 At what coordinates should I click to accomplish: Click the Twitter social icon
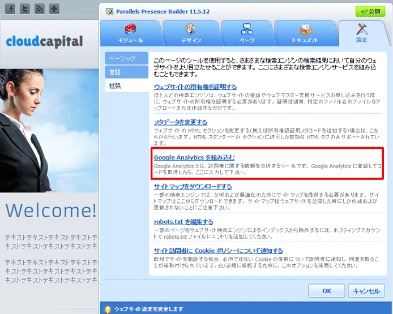(24, 9)
